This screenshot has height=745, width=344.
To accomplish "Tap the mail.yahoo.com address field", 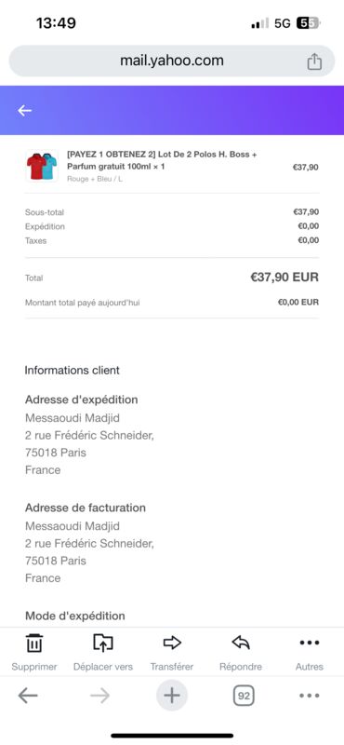I will point(172,61).
